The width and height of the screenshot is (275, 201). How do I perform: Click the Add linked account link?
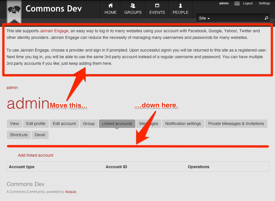point(36,155)
